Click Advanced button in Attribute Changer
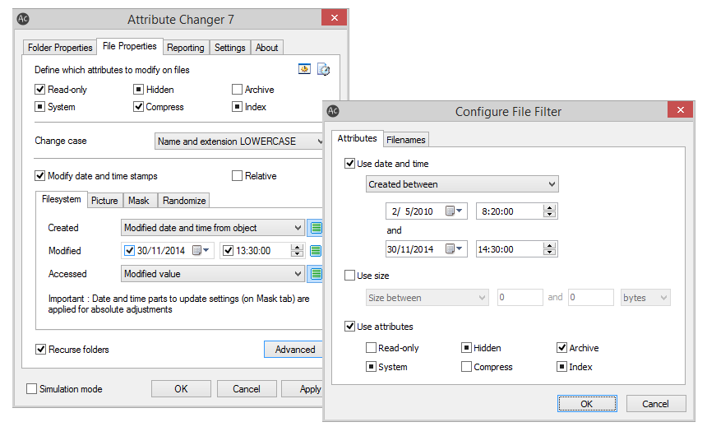Image resolution: width=707 pixels, height=436 pixels. click(294, 350)
